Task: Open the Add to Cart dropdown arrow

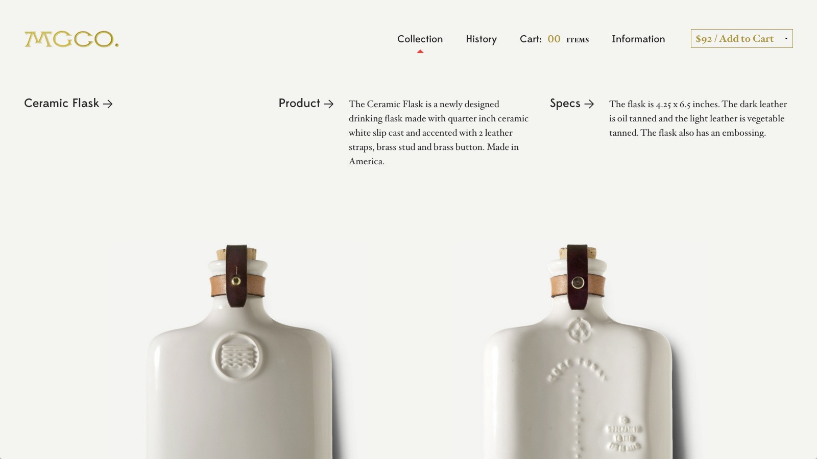Action: coord(786,39)
